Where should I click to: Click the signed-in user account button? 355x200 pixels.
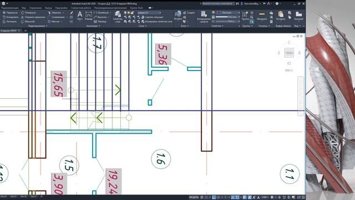pos(250,4)
